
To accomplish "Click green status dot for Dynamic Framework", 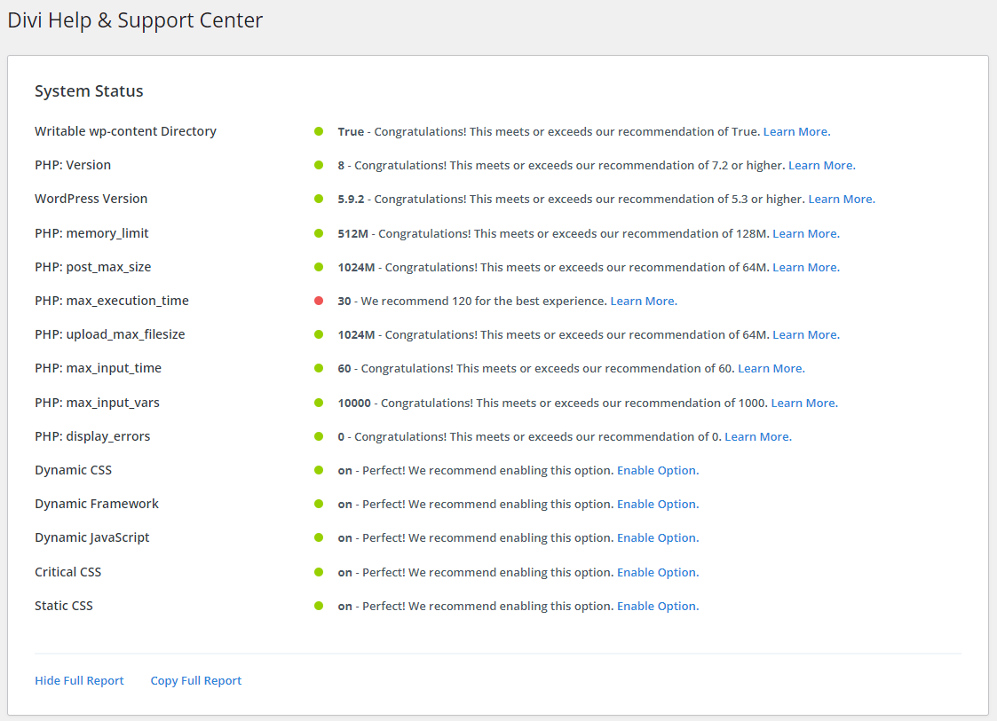I will pyautogui.click(x=319, y=504).
